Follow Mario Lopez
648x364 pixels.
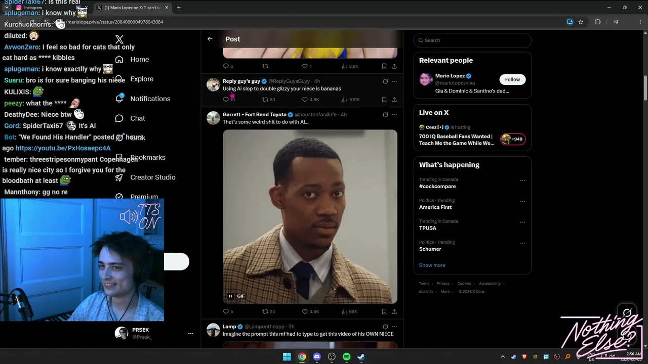(512, 79)
